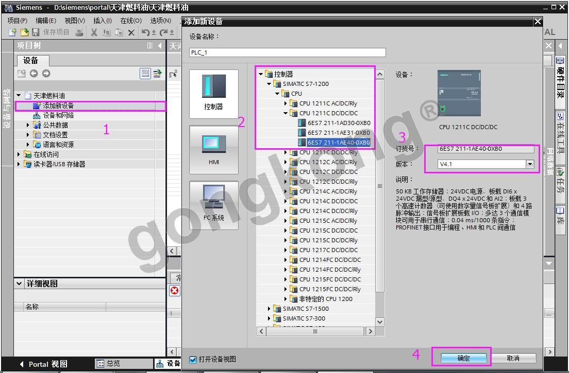
Task: Click the undo arrow in toolbar
Action: (146, 32)
